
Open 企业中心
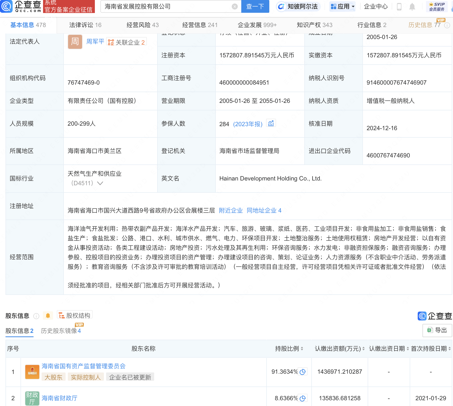click(x=376, y=7)
